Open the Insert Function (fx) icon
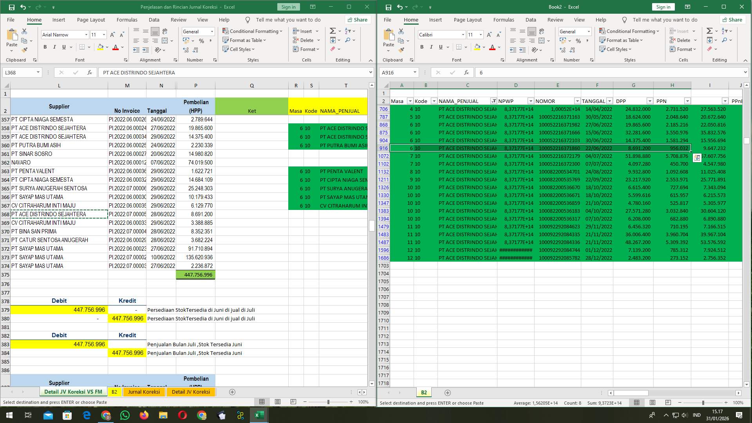The image size is (752, 423). 89,72
